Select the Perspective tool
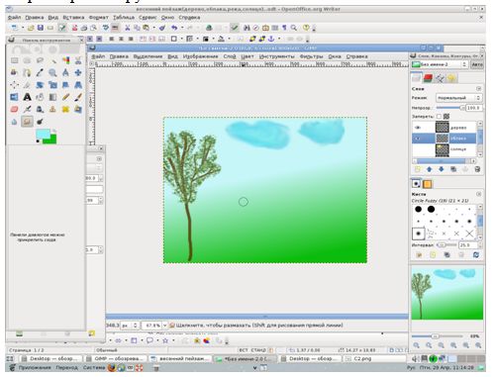This screenshot has height=377, width=493. coord(78,85)
